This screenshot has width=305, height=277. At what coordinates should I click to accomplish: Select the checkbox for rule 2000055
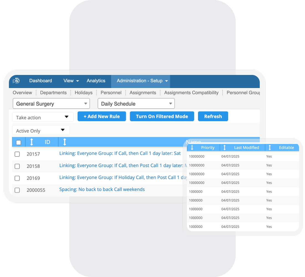click(x=17, y=190)
